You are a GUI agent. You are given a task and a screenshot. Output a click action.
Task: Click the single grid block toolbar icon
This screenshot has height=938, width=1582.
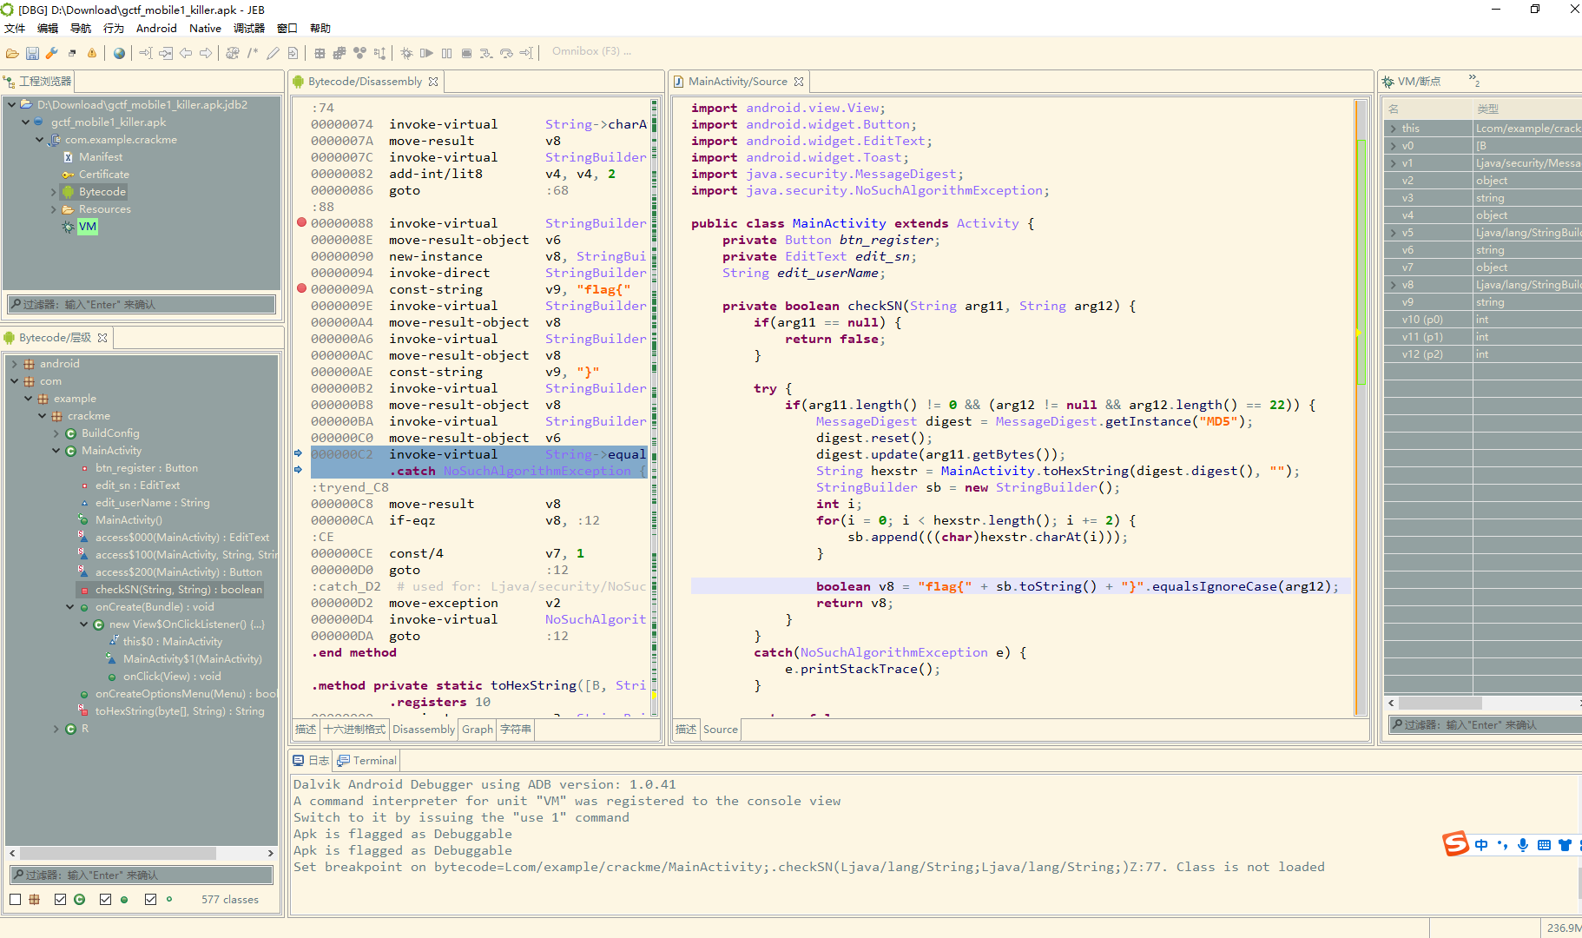click(x=320, y=53)
